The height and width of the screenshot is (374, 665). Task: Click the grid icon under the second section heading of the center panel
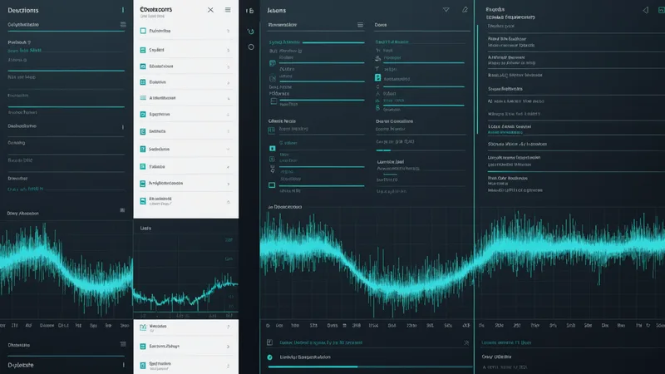(x=272, y=130)
